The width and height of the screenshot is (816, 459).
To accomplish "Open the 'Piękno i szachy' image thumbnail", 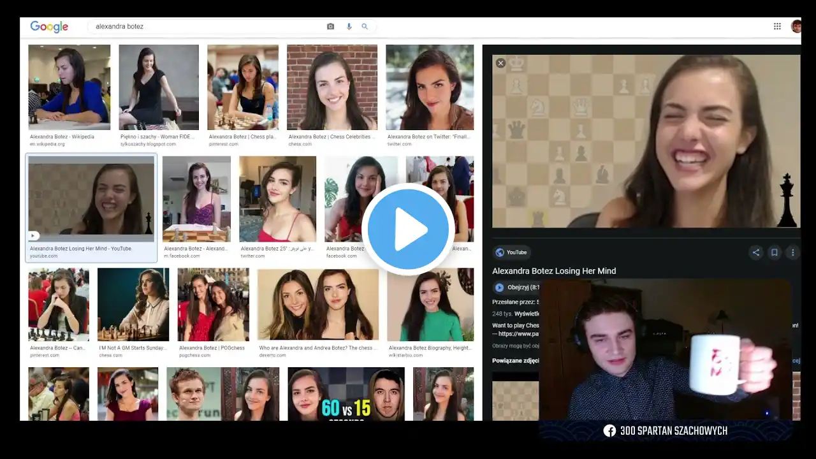I will pos(159,87).
